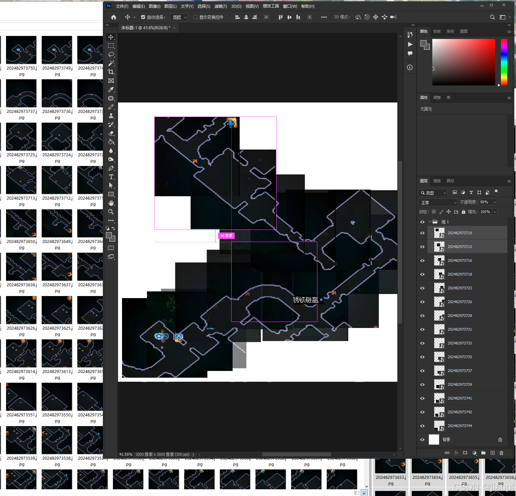The width and height of the screenshot is (516, 496).
Task: Open the 滤镜(T) menu
Action: click(221, 6)
